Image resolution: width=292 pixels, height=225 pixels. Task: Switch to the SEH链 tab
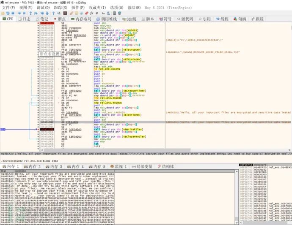[129, 19]
